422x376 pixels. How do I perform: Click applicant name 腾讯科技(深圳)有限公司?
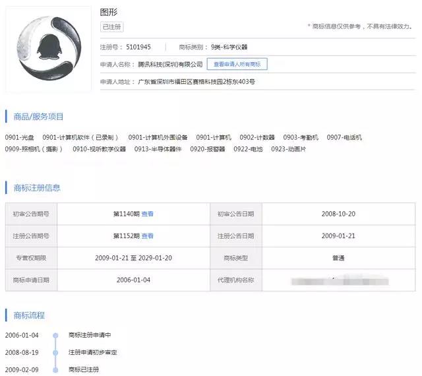(x=169, y=64)
